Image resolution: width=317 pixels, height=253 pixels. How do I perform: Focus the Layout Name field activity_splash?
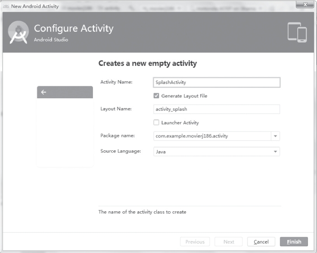[x=216, y=109]
